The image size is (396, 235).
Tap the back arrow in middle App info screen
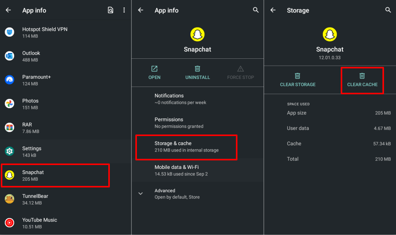(141, 10)
